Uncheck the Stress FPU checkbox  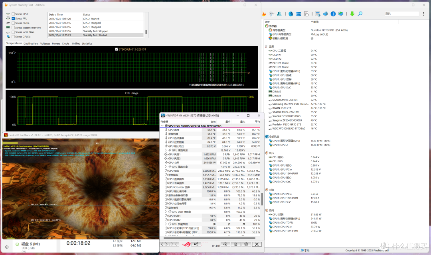click(x=13, y=18)
